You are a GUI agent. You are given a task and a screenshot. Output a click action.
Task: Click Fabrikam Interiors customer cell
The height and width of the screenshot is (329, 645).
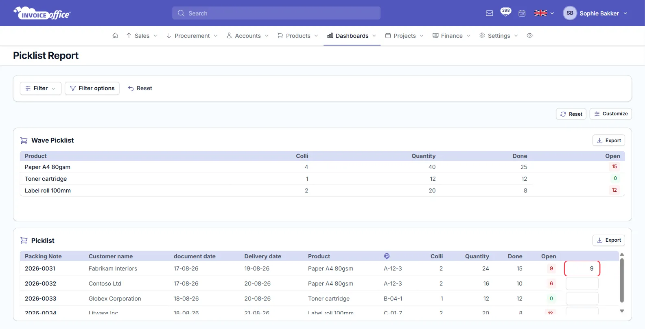click(x=113, y=268)
